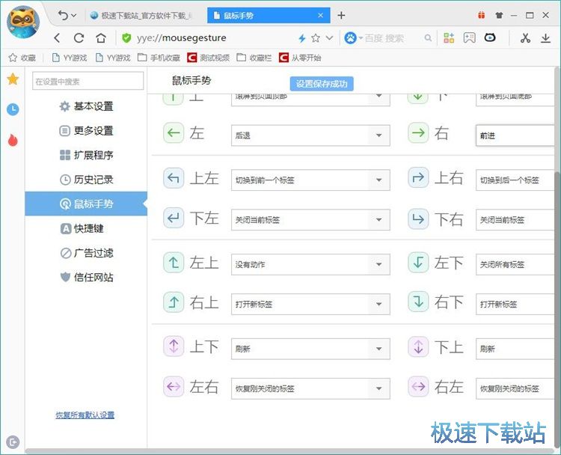This screenshot has height=455, width=561.
Task: Click the search magnifier icon
Action: click(428, 38)
